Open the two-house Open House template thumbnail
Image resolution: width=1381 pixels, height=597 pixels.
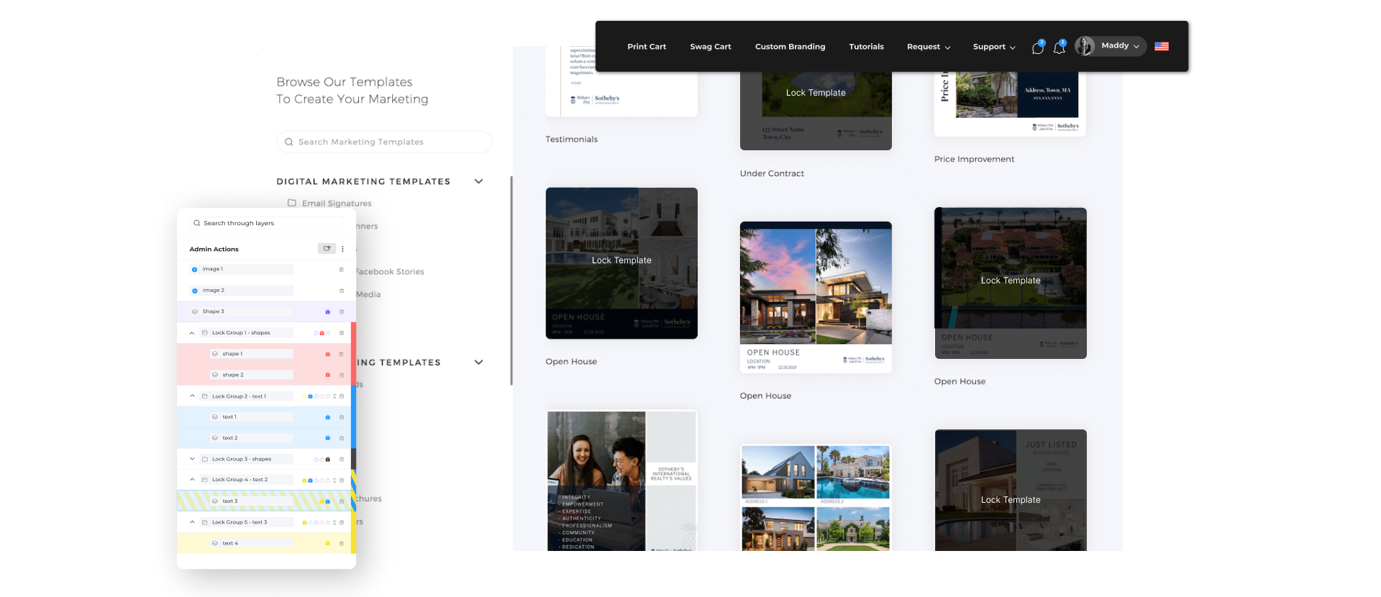[x=816, y=297]
